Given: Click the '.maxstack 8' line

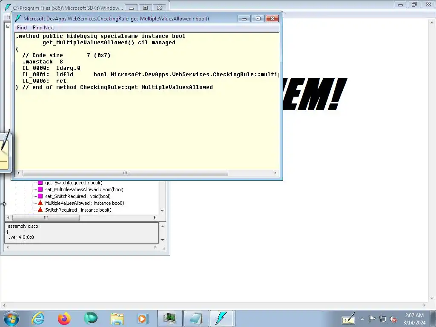Looking at the screenshot, I should [43, 62].
